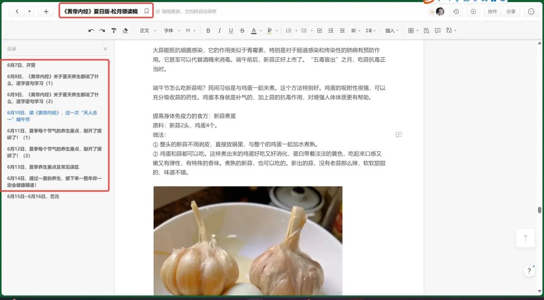Open the 插入 insert menu
544x300 pixels.
click(392, 31)
